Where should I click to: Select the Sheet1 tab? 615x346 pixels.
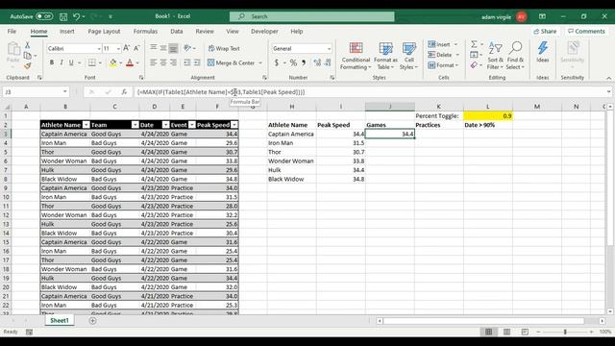tap(60, 320)
